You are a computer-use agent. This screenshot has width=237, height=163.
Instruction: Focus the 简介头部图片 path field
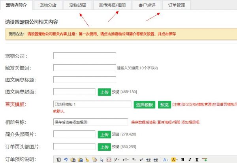[x=74, y=134]
